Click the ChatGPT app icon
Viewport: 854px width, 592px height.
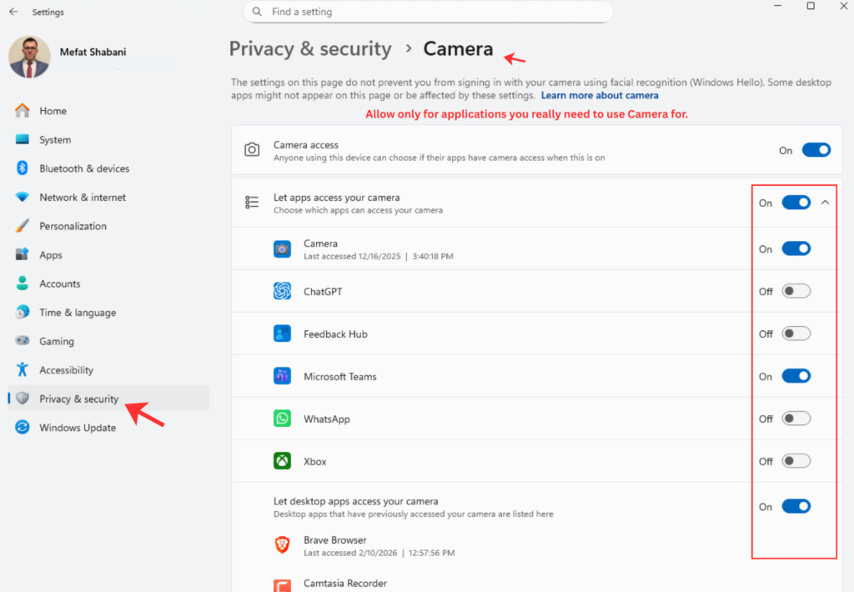282,291
